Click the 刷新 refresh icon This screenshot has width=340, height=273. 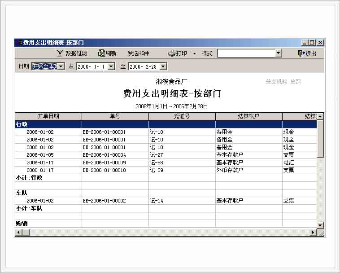101,53
